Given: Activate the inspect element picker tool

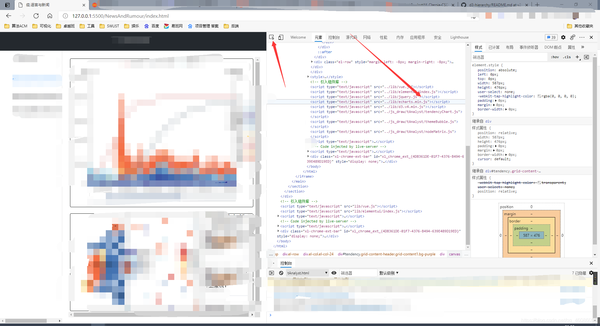Looking at the screenshot, I should (x=272, y=37).
